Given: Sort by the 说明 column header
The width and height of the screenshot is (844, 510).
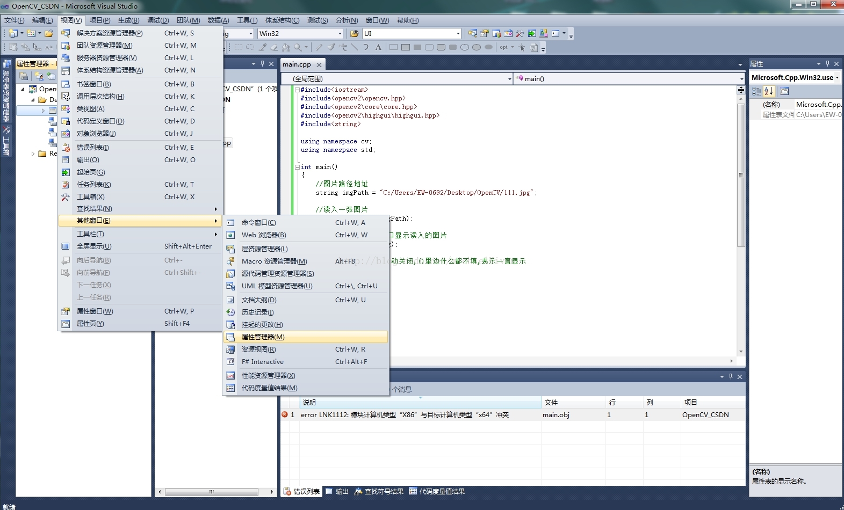Looking at the screenshot, I should (x=420, y=402).
